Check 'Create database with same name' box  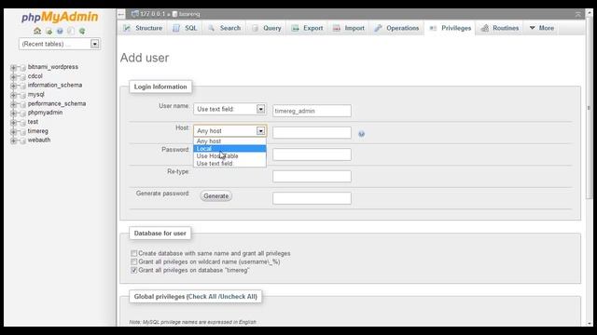tap(133, 253)
